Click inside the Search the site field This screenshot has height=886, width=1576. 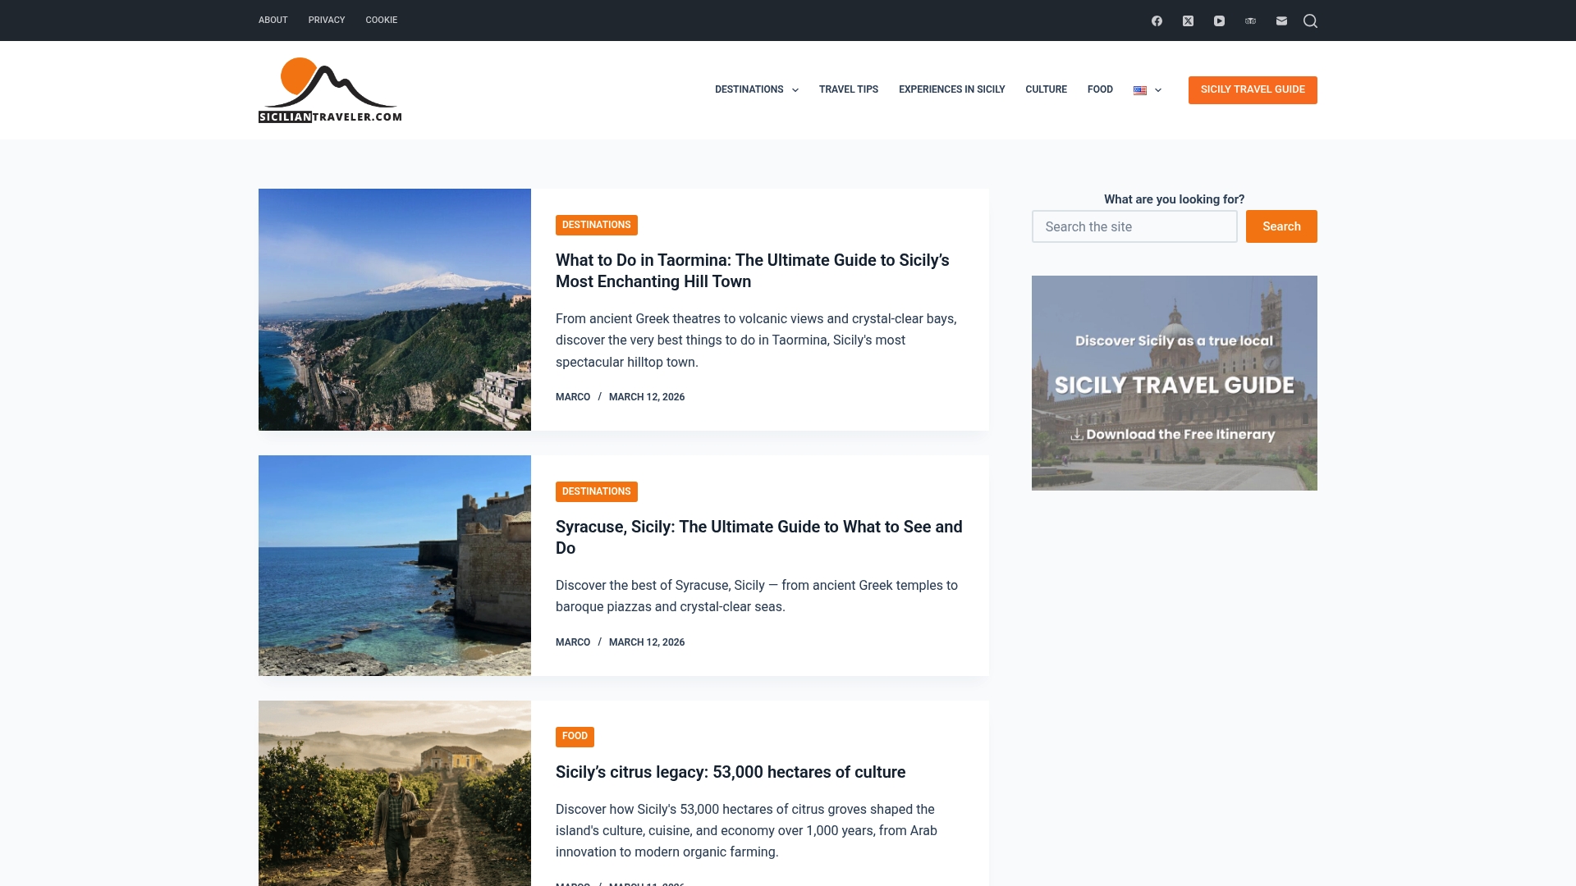[x=1134, y=226]
